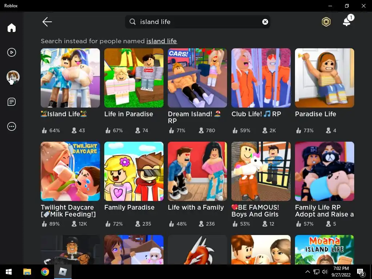The height and width of the screenshot is (279, 372).
Task: Open the Life in Paradise thumbnail
Action: [134, 78]
